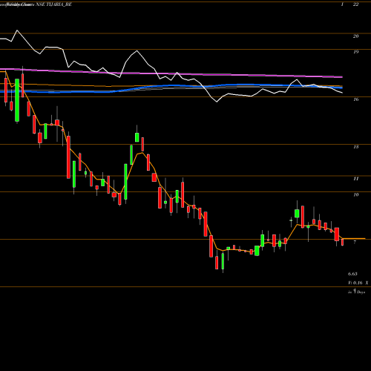Click the 16 price axis label

click(x=355, y=99)
